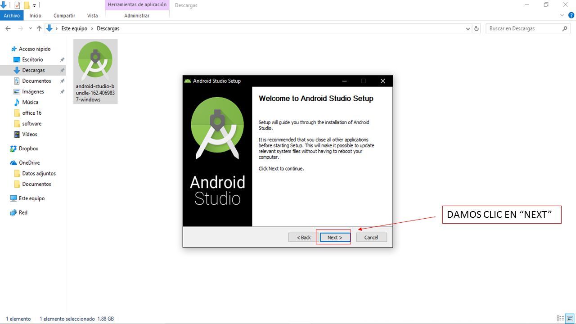Go up one folder level

click(39, 28)
